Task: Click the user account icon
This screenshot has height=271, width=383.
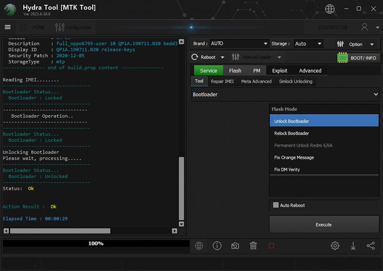Action: pyautogui.click(x=364, y=27)
